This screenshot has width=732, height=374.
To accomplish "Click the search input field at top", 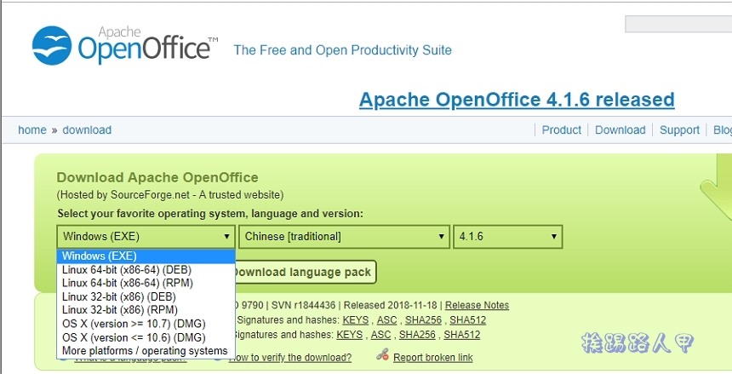I will click(x=678, y=24).
